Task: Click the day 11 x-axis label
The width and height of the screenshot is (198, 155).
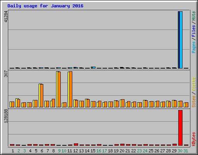Action: point(70,151)
